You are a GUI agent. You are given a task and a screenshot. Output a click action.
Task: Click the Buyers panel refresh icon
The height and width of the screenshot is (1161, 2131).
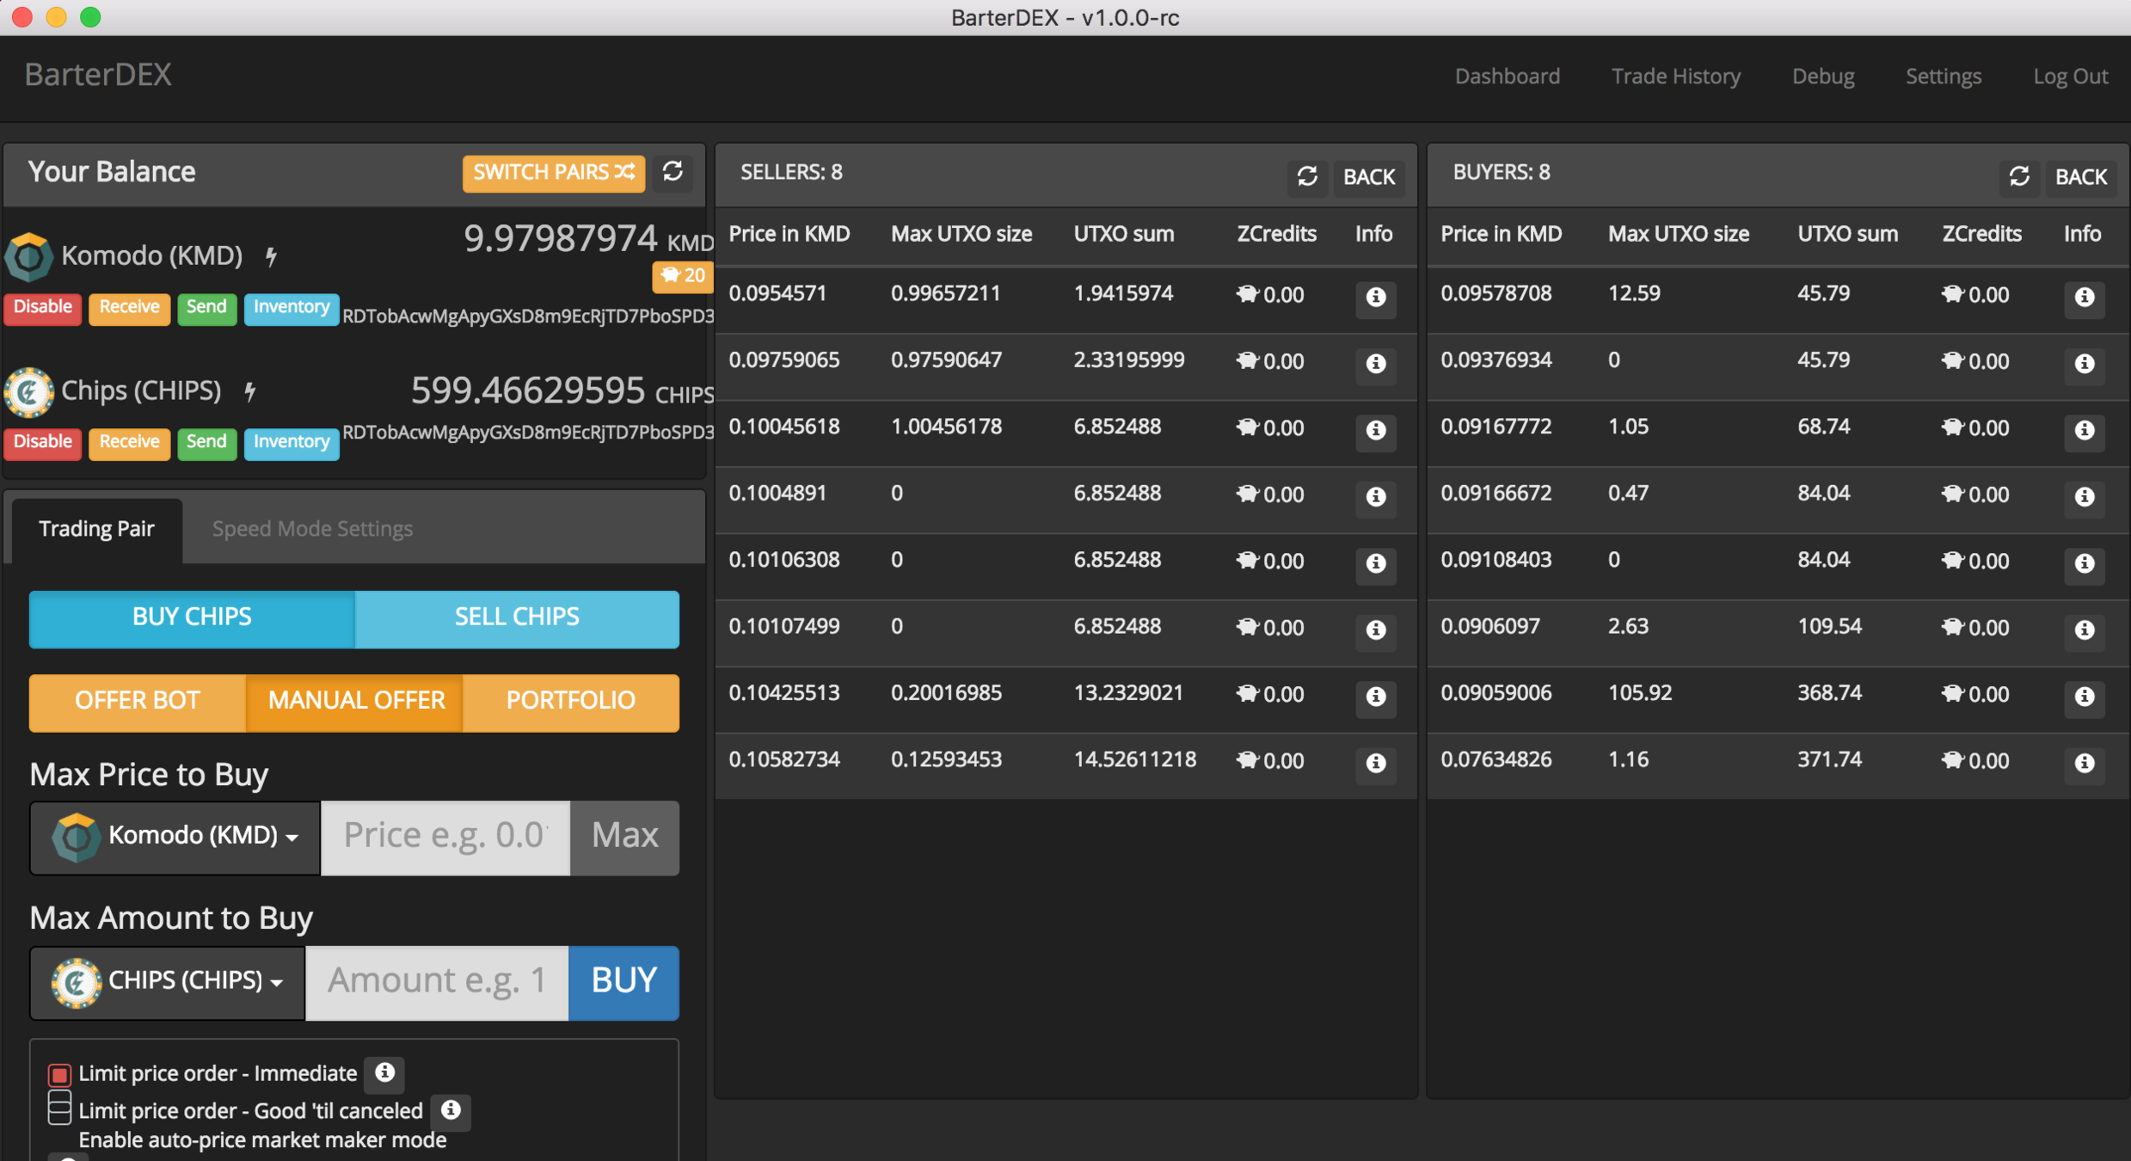pyautogui.click(x=2018, y=176)
